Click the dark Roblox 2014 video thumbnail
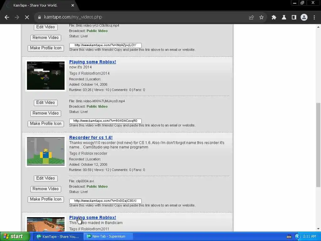The image size is (321, 241). [46, 76]
